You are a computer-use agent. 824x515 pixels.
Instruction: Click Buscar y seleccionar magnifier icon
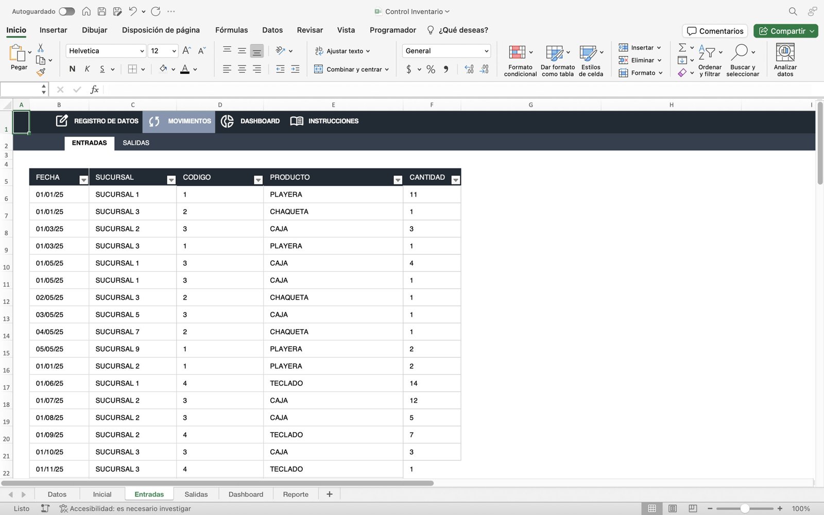[x=740, y=52]
